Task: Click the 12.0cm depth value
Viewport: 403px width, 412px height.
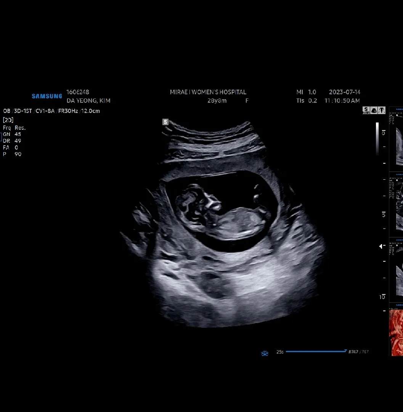Action: (x=91, y=111)
